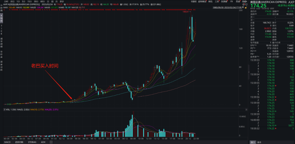Click the MA60 value 78.191
Screen dimensions: 295x144
click(x=68, y=8)
